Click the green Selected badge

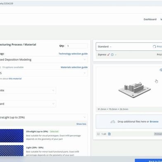click(54, 131)
